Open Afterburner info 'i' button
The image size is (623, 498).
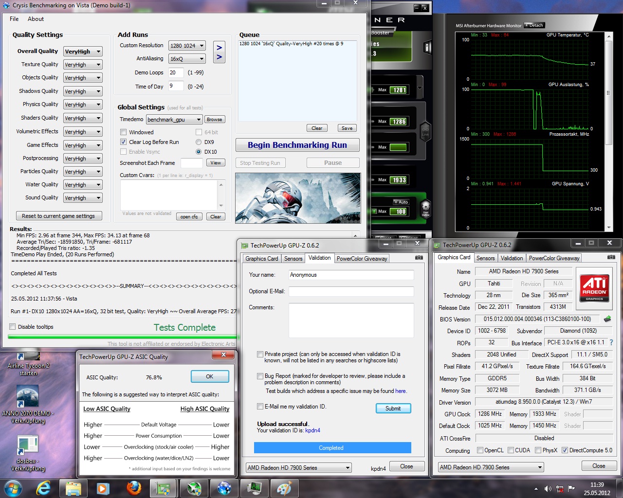[428, 47]
